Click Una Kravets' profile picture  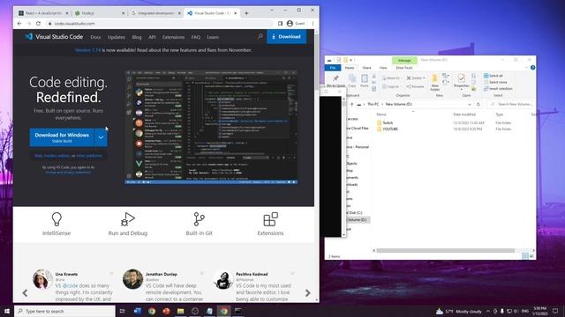(x=42, y=279)
